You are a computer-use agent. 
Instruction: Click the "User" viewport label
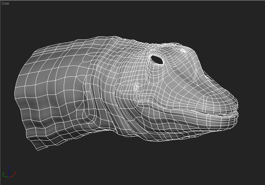[x=5, y=3]
